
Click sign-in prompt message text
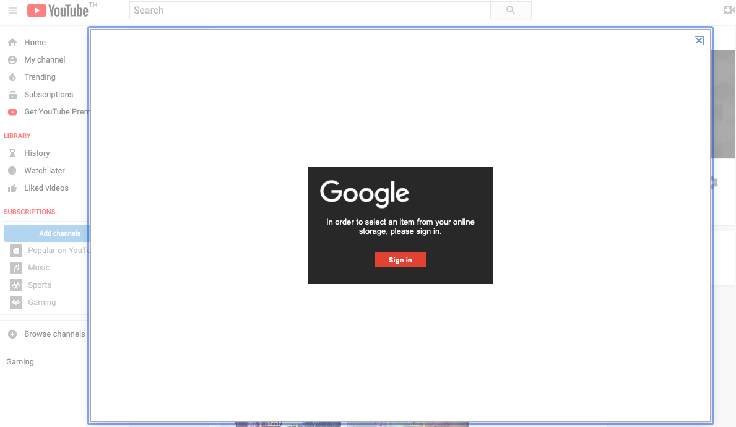(x=400, y=226)
